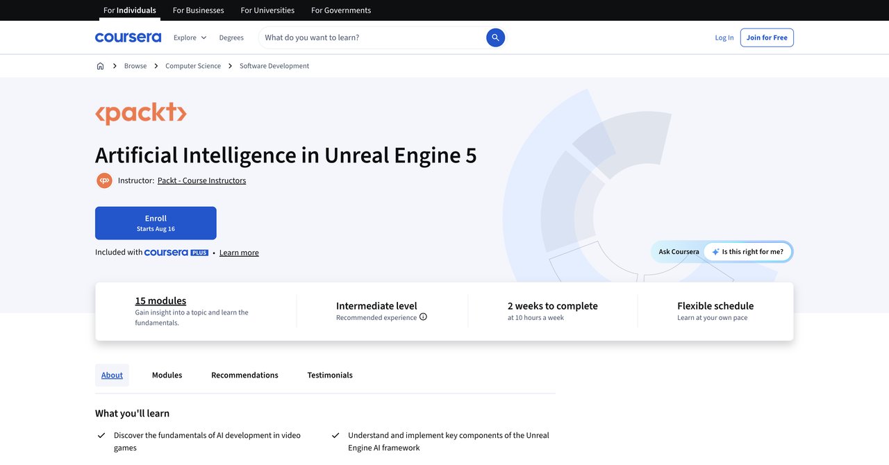This screenshot has width=889, height=465.
Task: Switch to For Businesses
Action: click(198, 10)
